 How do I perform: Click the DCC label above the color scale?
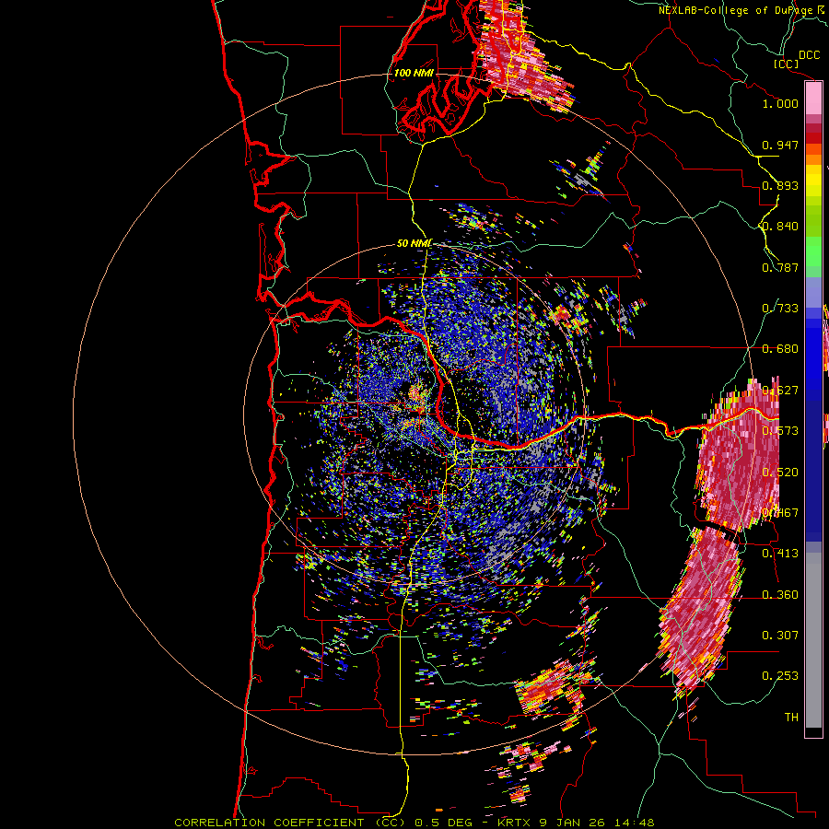point(809,55)
